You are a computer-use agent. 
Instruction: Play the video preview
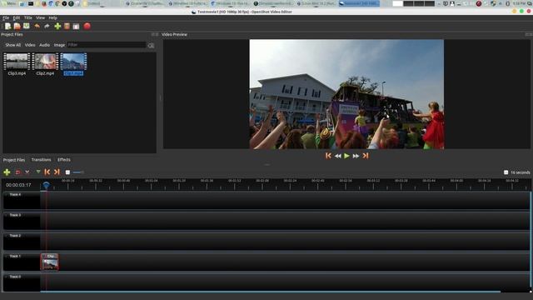[346, 156]
